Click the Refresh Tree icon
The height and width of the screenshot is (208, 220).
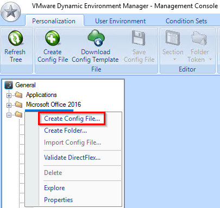[16, 38]
